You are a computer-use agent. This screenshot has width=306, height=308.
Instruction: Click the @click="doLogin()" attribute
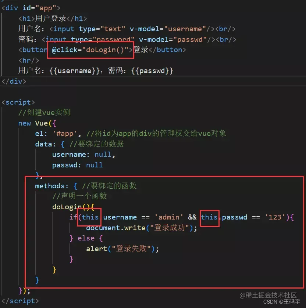[90, 50]
